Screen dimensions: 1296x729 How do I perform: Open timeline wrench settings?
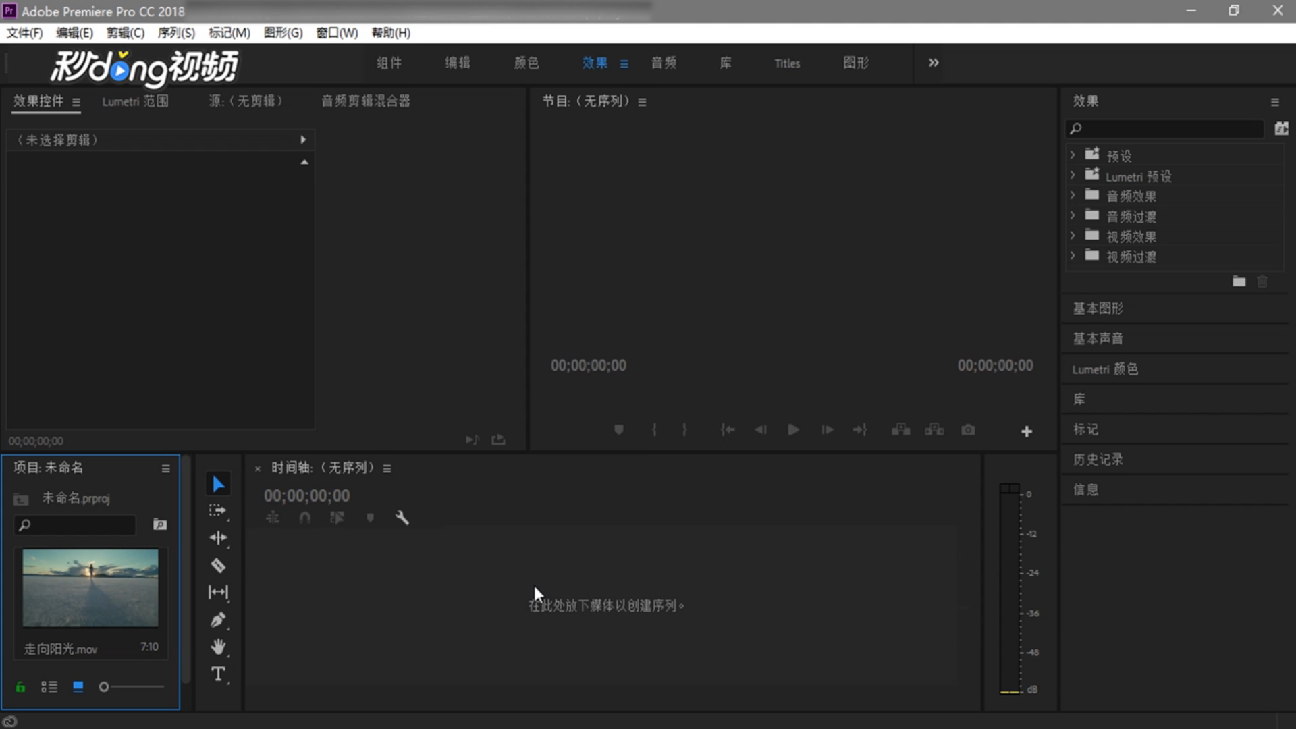402,518
